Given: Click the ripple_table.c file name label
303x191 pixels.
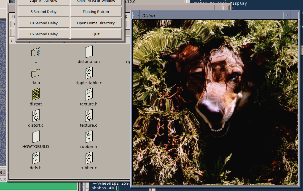Looking at the screenshot, I should [x=89, y=83].
